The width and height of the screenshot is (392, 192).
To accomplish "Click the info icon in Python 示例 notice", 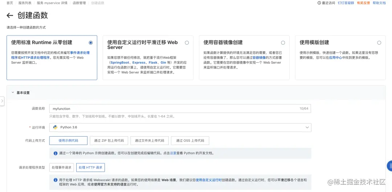I will (x=56, y=153).
